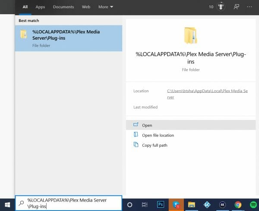Viewport: 259px width, 211px height.
Task: Open the Photoshop taskbar icon
Action: pos(161,205)
